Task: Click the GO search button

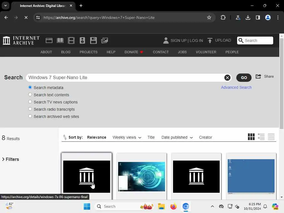Action: coord(244,78)
